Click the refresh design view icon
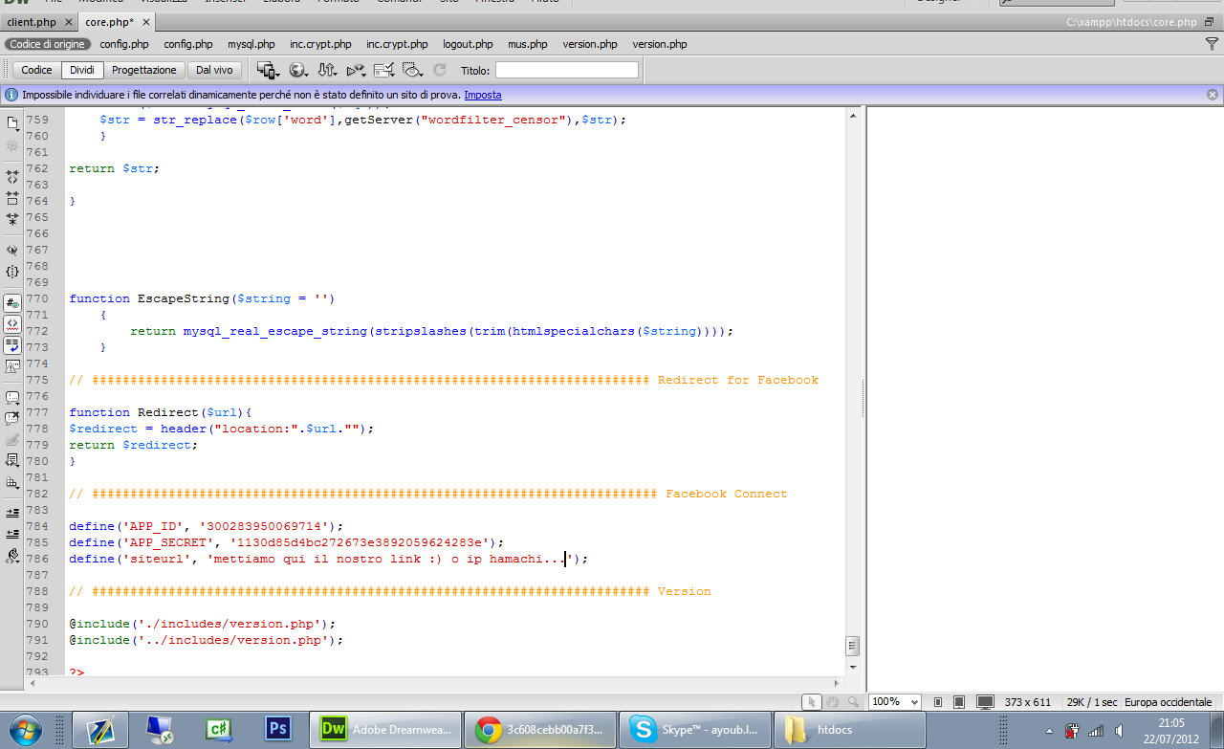Image resolution: width=1224 pixels, height=749 pixels. (x=440, y=70)
